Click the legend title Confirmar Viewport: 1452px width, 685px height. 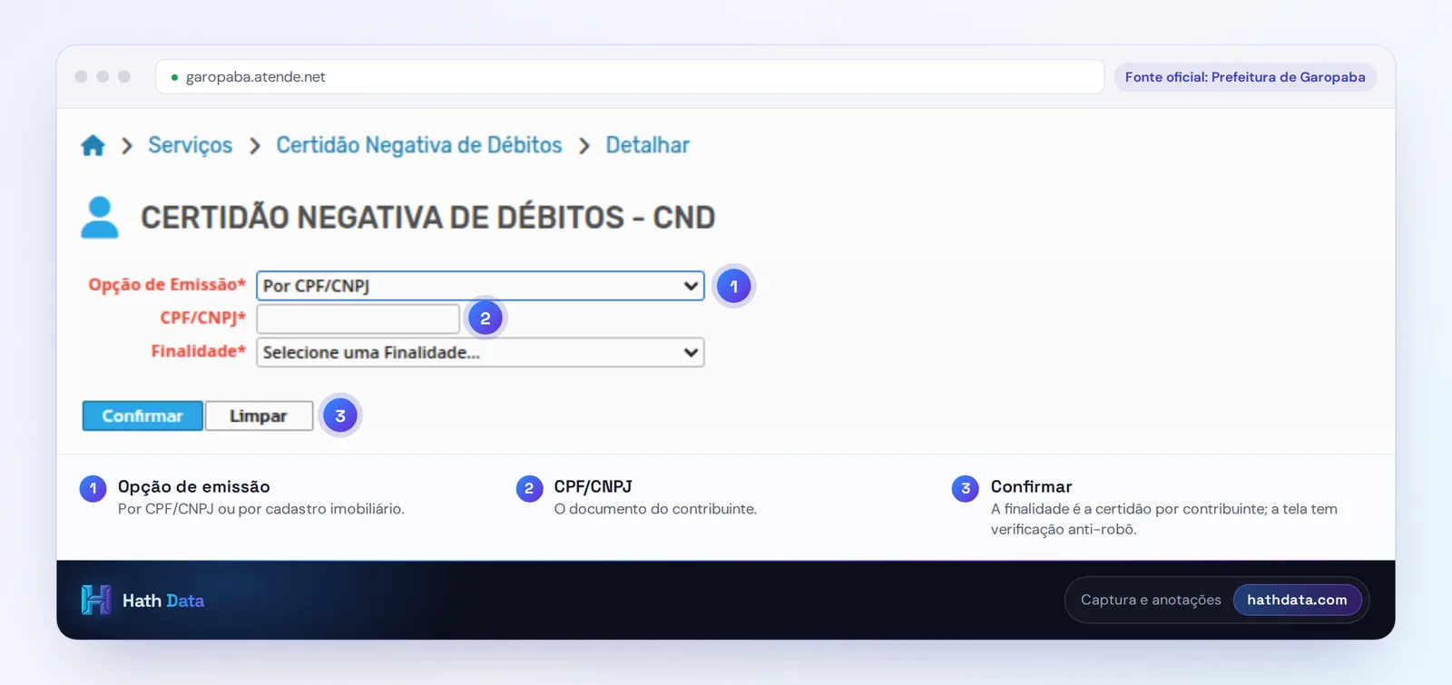click(x=1032, y=486)
